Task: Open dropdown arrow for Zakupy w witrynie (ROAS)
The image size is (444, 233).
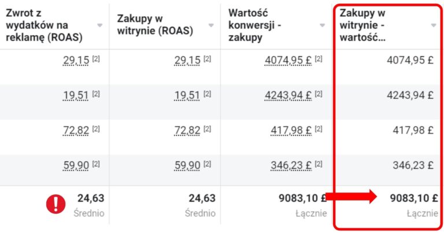Action: coord(211,25)
